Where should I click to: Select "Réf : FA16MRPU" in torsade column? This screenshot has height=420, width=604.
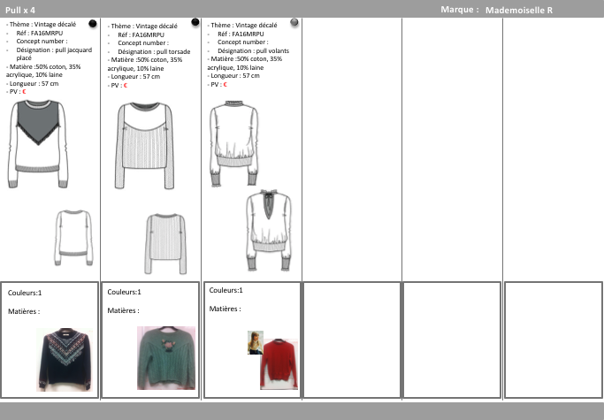pos(141,34)
